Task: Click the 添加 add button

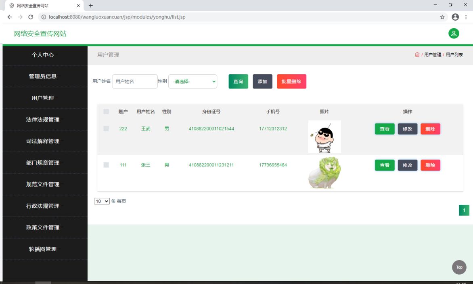Action: (x=262, y=82)
